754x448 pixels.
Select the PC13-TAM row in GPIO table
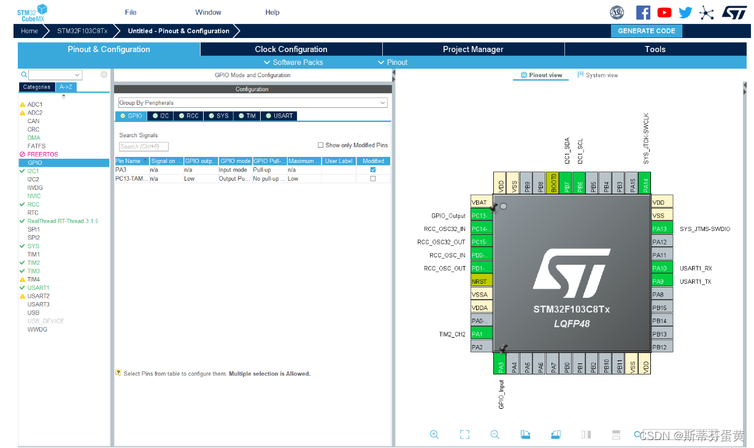(x=252, y=178)
